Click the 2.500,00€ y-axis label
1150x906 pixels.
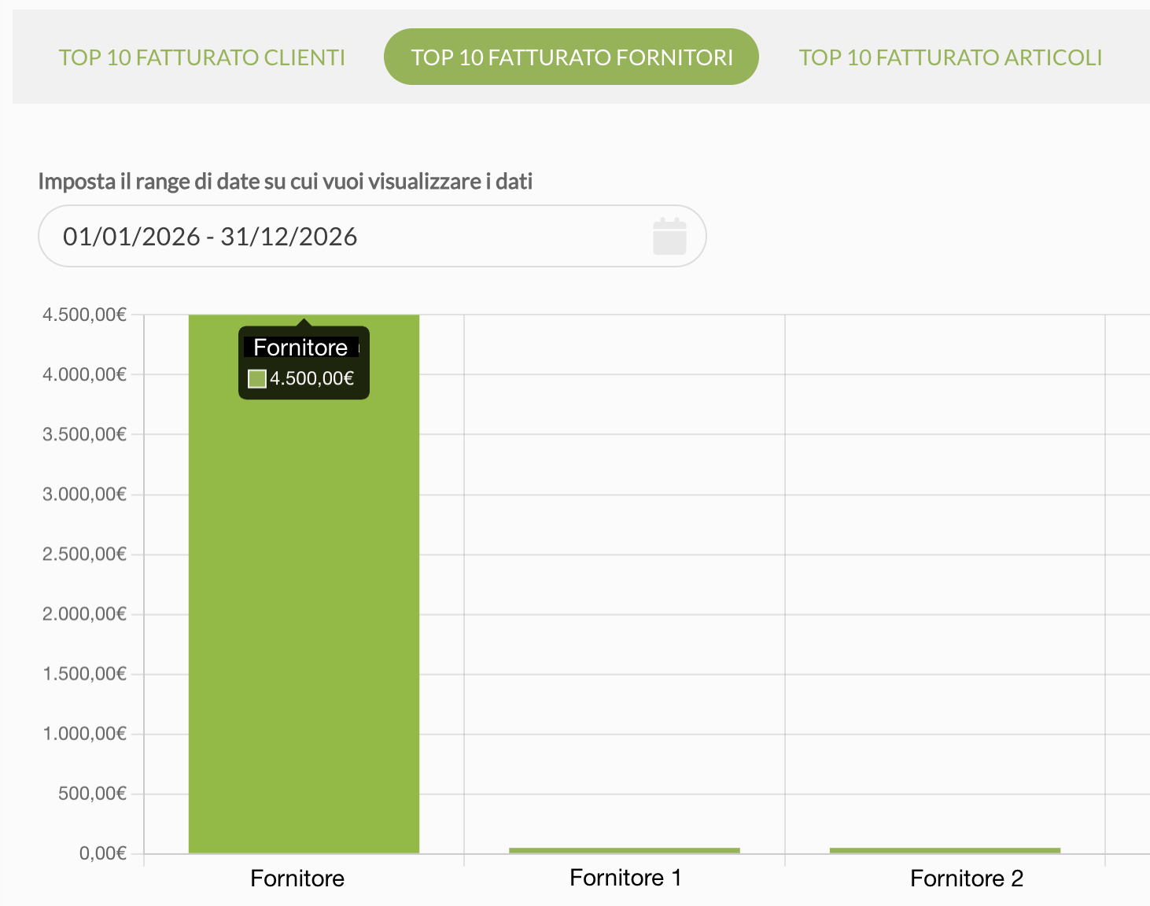point(84,554)
